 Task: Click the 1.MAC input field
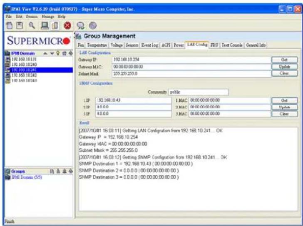click(x=229, y=100)
